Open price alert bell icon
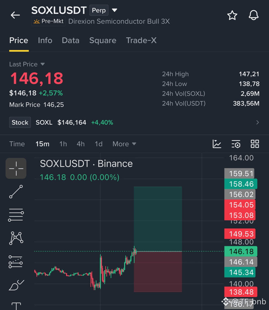The image size is (269, 310). pos(253,15)
